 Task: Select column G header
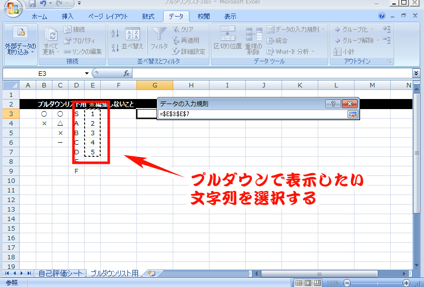pyautogui.click(x=155, y=85)
